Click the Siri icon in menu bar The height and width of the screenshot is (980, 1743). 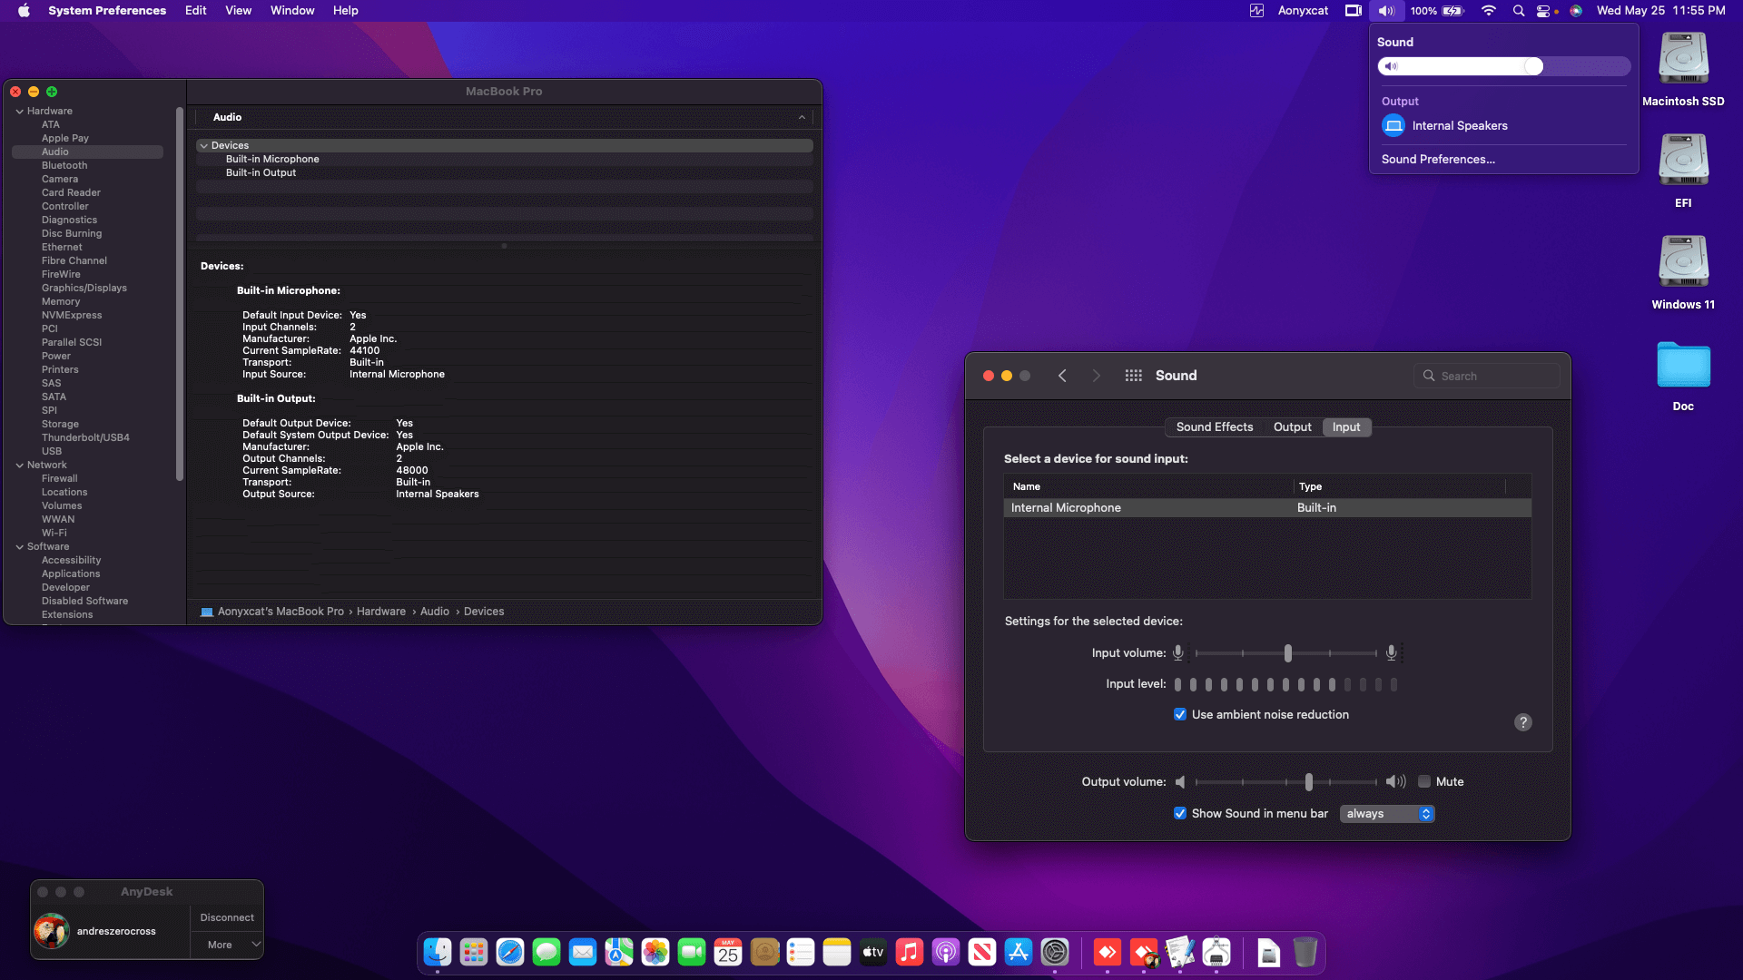pyautogui.click(x=1576, y=11)
